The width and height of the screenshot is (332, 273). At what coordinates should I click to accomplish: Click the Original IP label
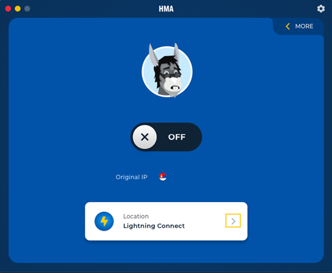pos(131,177)
